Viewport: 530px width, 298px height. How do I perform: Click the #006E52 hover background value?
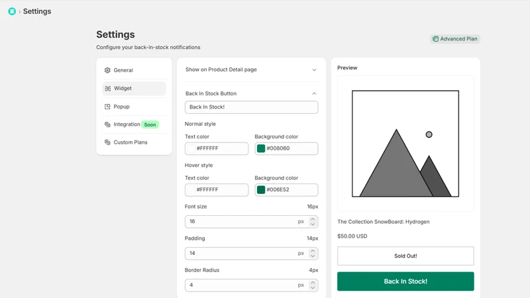[x=278, y=189]
